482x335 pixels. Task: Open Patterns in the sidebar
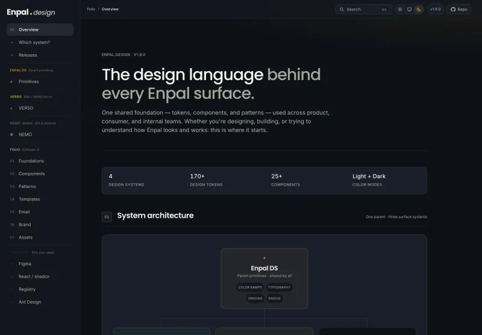(x=40, y=186)
